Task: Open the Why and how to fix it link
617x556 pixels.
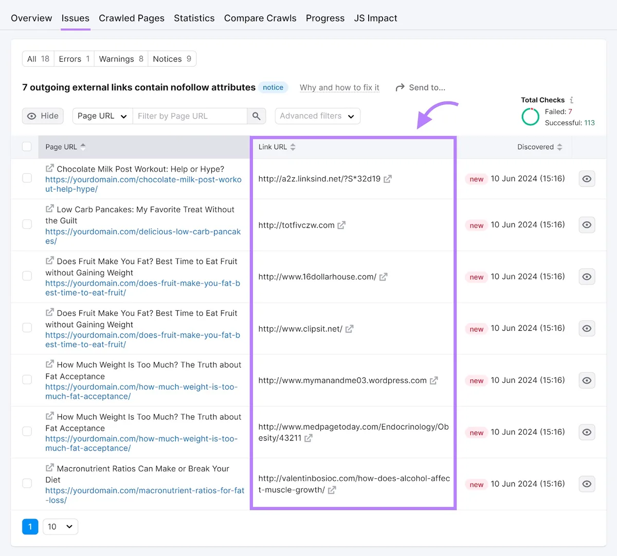Action: [339, 88]
